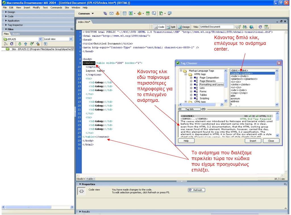Switch to the Assets tab

[16, 34]
